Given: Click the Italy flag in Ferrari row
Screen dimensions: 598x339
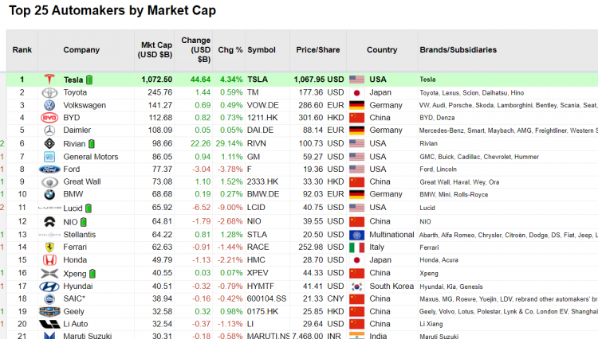Looking at the screenshot, I should pyautogui.click(x=357, y=247).
